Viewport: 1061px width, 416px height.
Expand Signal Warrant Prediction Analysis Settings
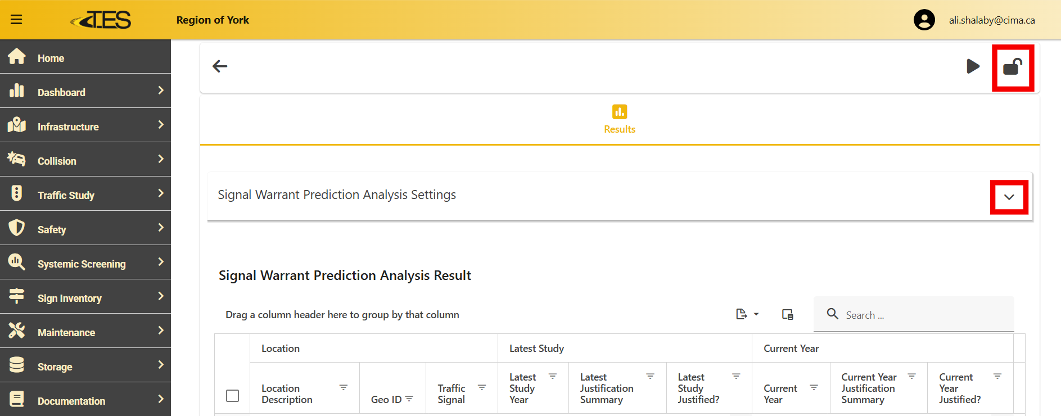coord(1009,197)
